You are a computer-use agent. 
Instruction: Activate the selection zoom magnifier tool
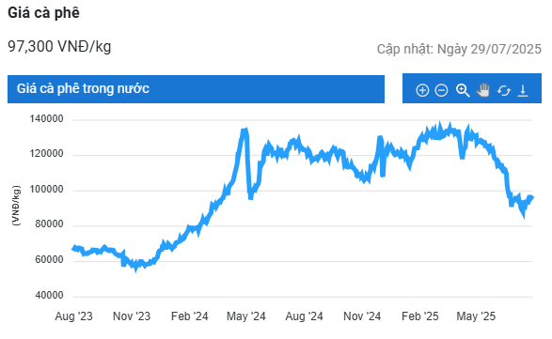(x=463, y=90)
